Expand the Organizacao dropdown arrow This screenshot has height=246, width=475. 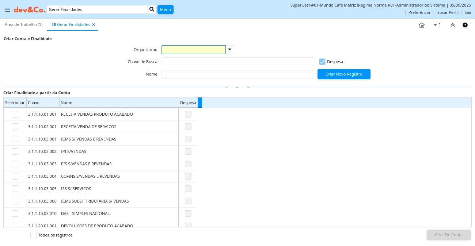click(x=230, y=50)
